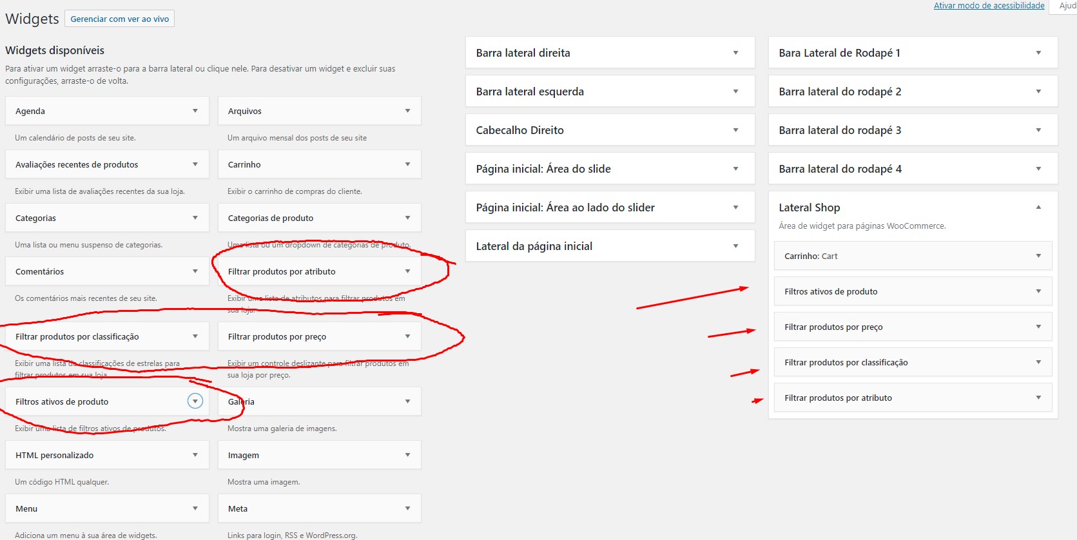
Task: Open 'Barra lateral do rodapé 4' dropdown arrow
Action: point(1038,169)
